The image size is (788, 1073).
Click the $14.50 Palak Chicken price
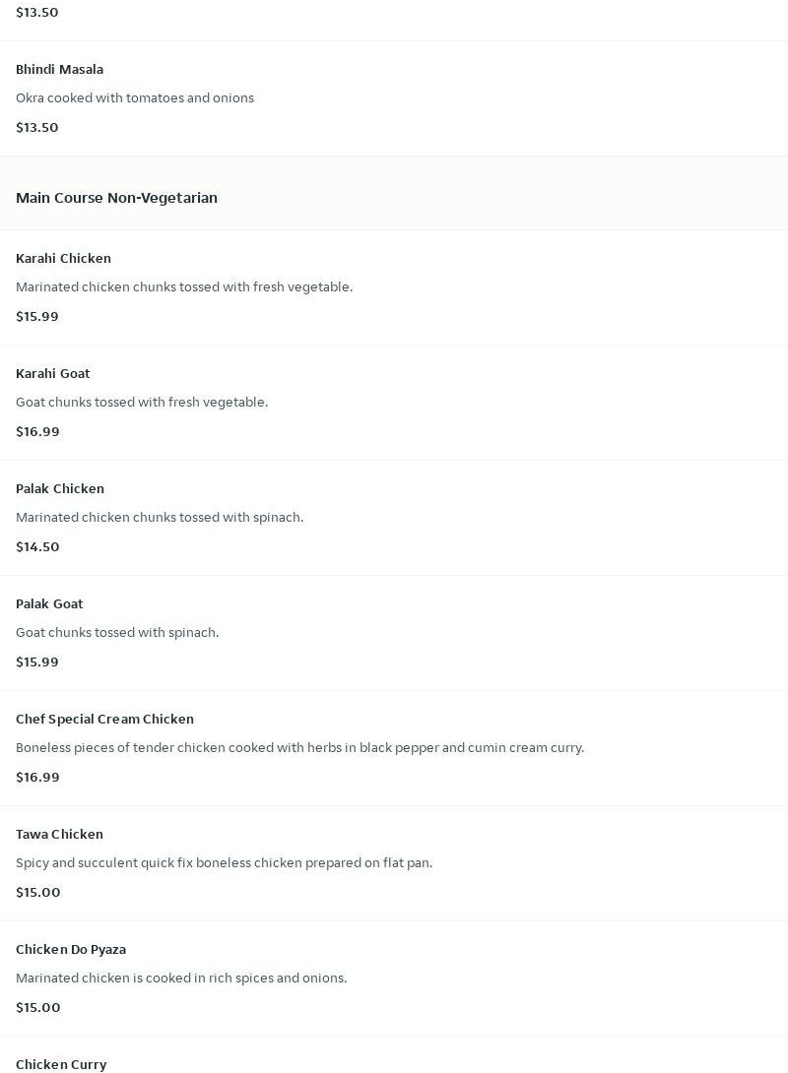click(x=37, y=546)
